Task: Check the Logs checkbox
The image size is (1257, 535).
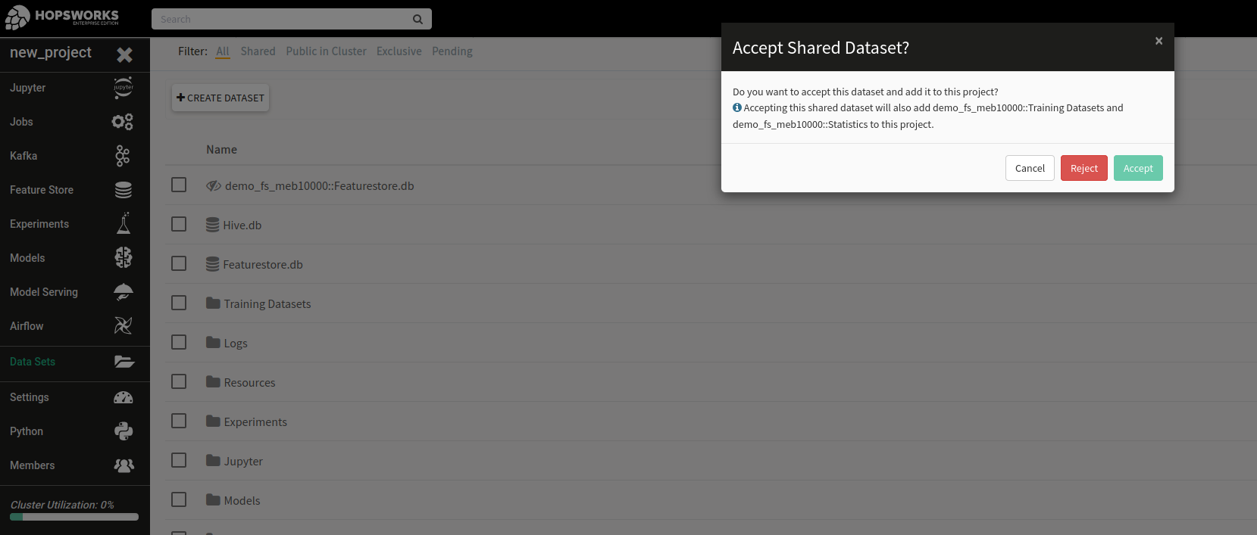Action: [x=179, y=342]
